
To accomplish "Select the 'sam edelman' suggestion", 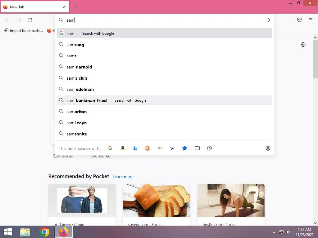I will 165,89.
